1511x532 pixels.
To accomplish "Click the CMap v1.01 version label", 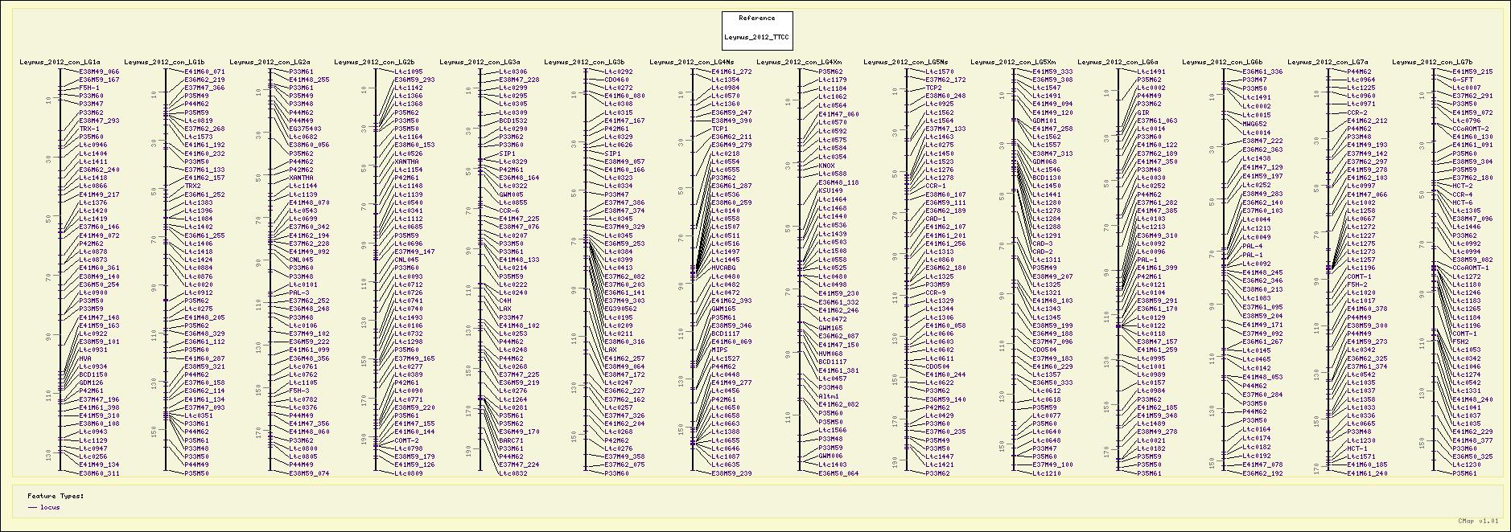I will coord(1478,522).
